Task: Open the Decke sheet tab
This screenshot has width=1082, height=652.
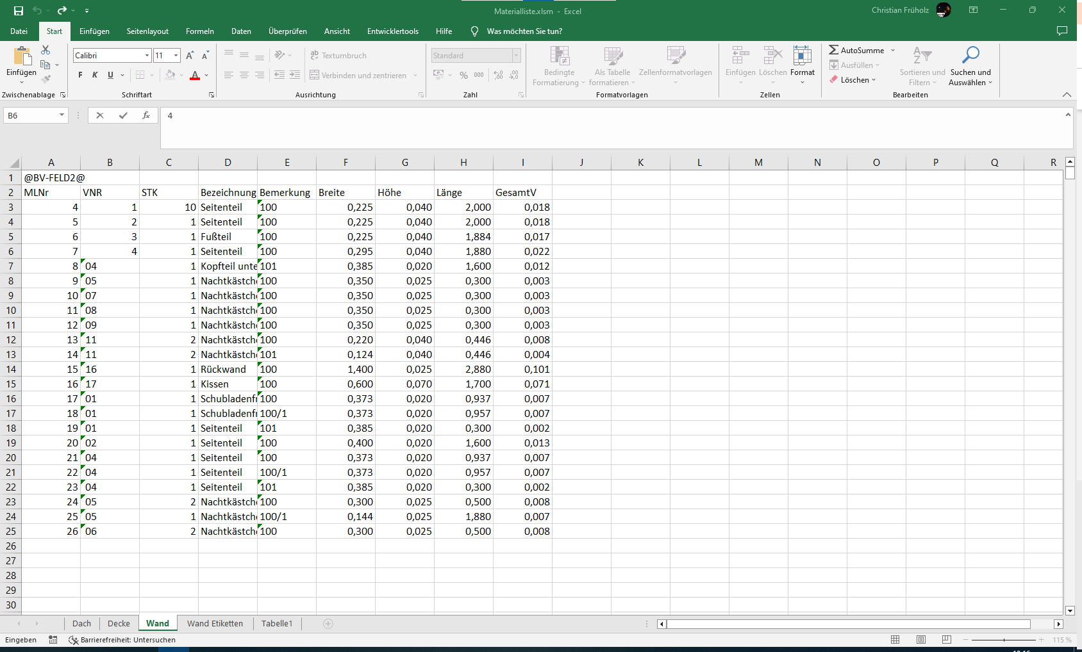Action: [x=119, y=623]
